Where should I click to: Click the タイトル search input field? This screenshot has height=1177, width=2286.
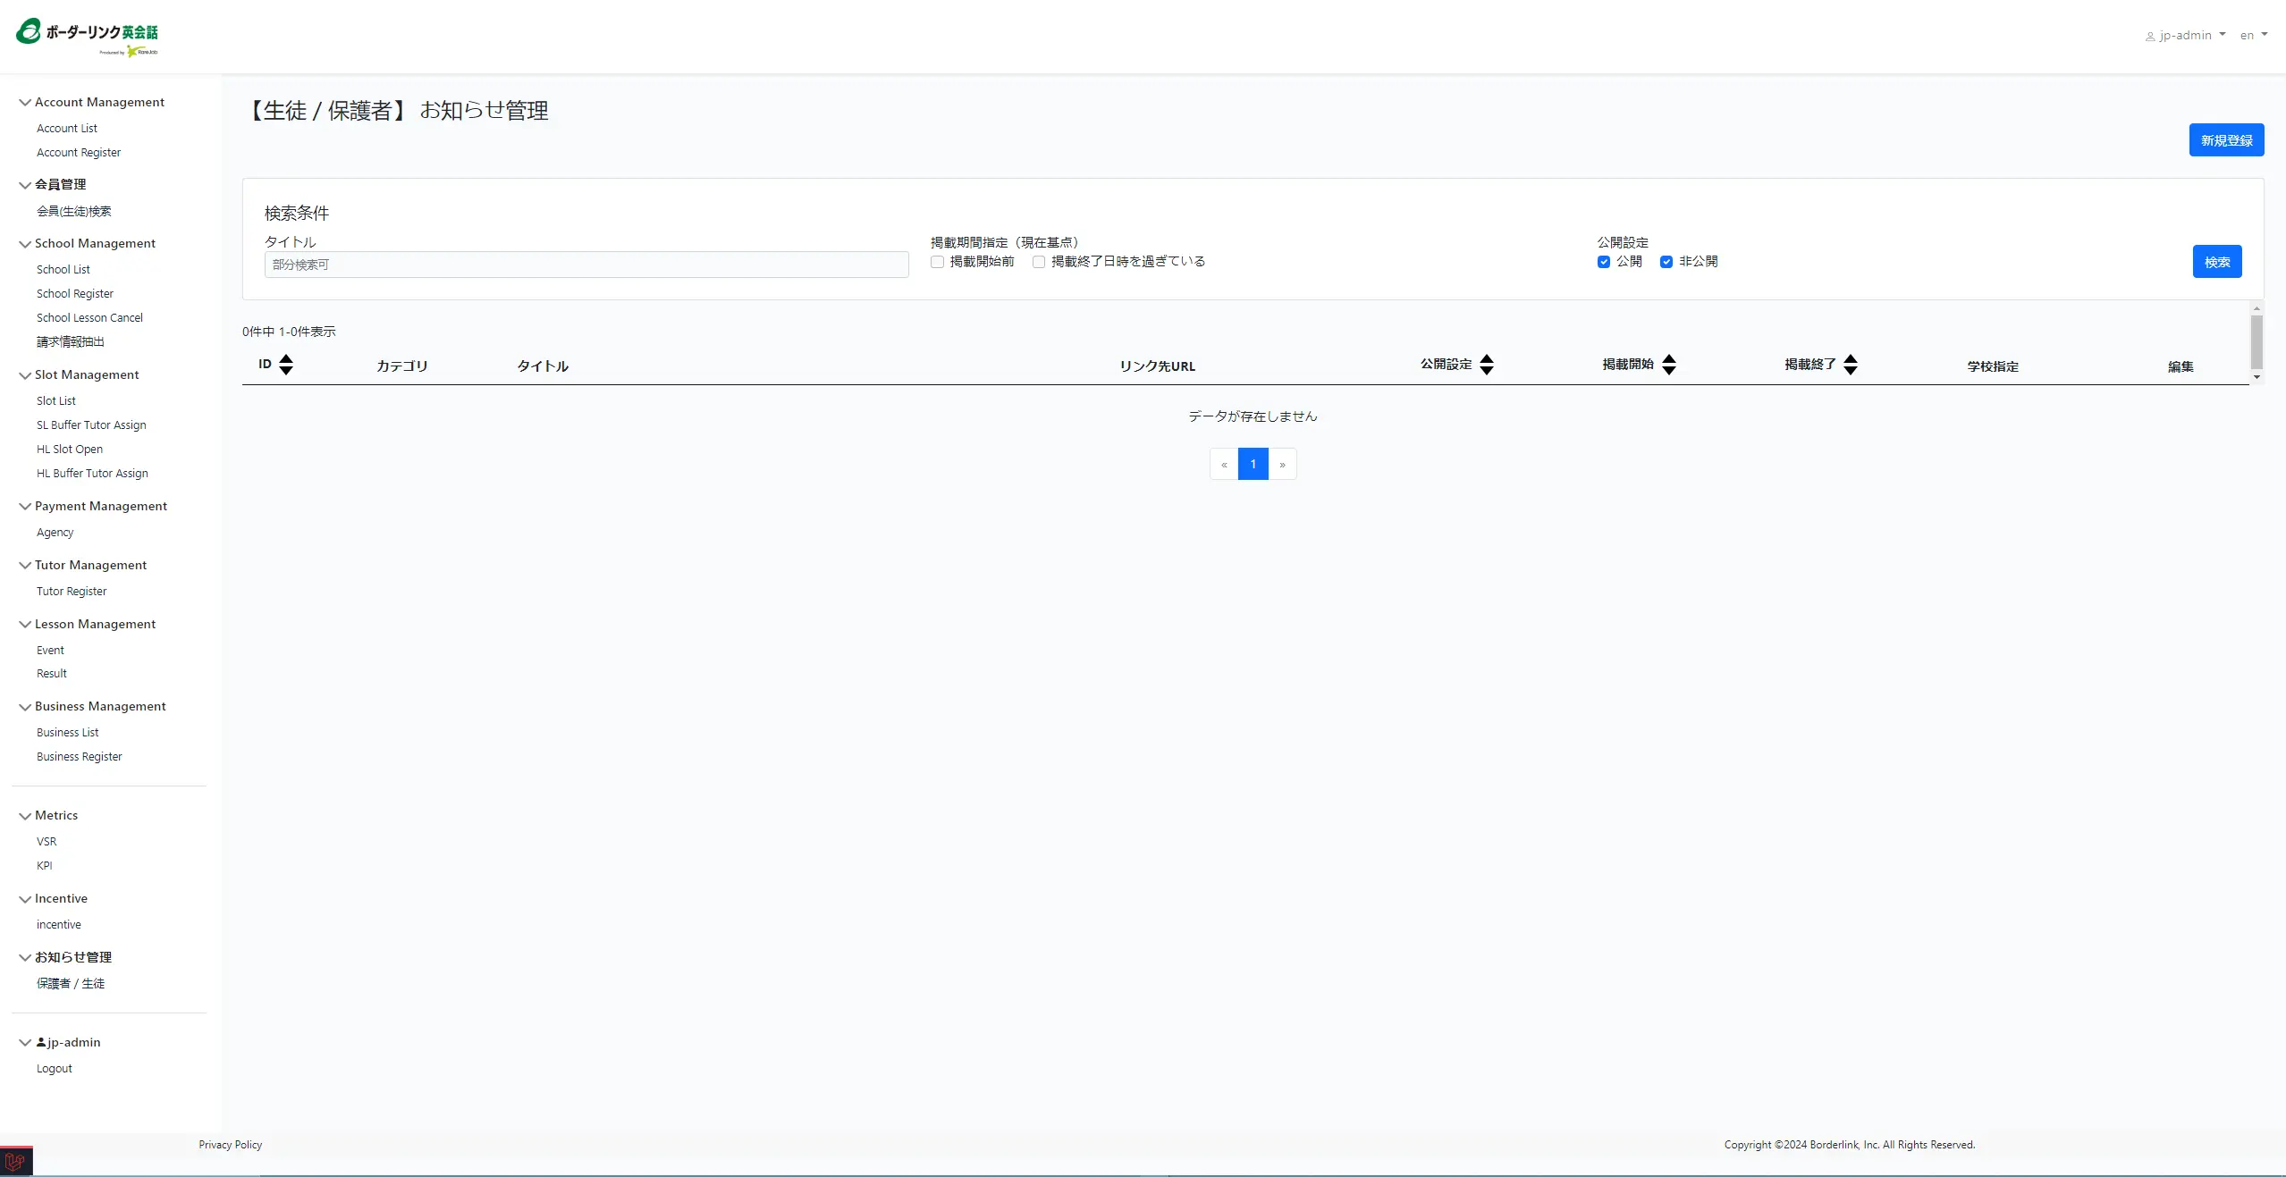[x=586, y=265]
